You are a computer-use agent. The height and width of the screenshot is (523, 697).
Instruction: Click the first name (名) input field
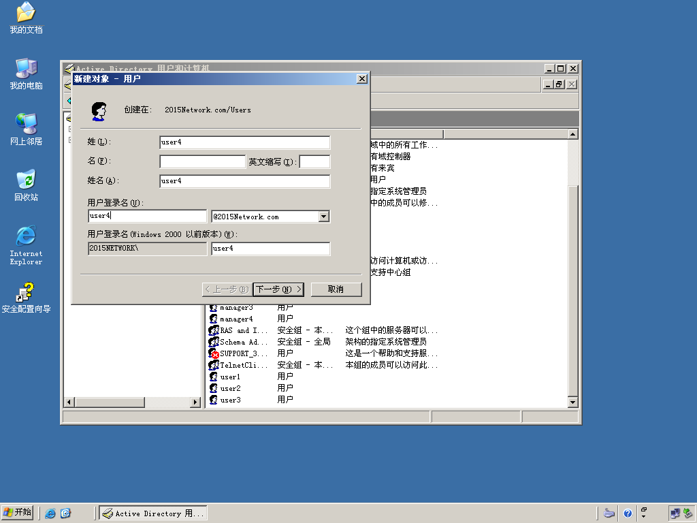point(202,161)
